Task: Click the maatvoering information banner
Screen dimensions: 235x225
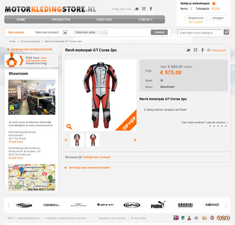Action: [32, 60]
